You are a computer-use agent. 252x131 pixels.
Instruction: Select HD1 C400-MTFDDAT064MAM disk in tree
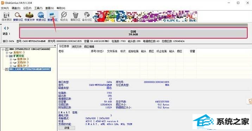pos(30,69)
